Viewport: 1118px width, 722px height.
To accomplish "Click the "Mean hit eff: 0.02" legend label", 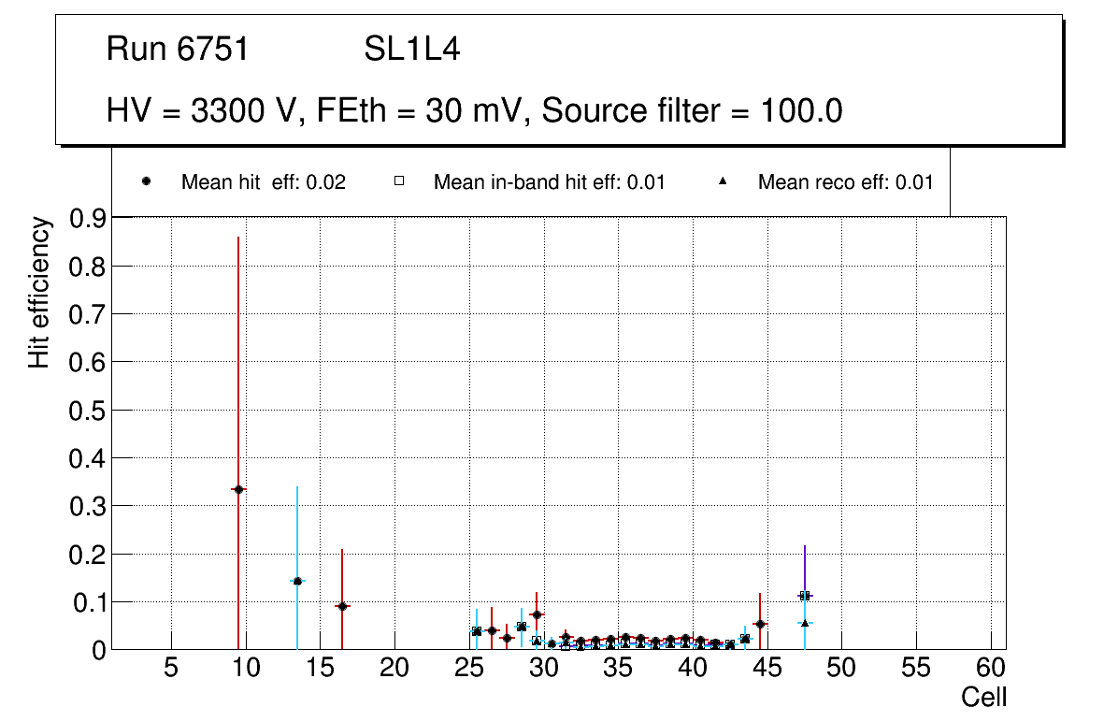I will (x=263, y=182).
